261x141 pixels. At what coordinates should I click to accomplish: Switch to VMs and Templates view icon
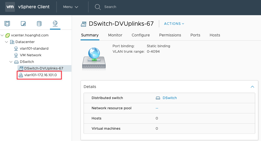pos(23,23)
